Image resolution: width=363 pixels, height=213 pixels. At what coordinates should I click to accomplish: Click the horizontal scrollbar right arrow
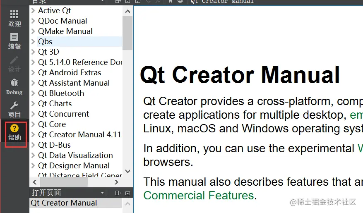(x=116, y=182)
